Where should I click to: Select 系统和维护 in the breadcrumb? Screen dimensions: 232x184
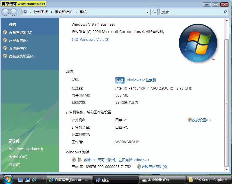[x=64, y=12]
